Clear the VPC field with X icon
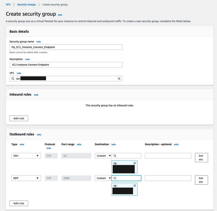Screen dimensions: 217x211 (x=119, y=79)
